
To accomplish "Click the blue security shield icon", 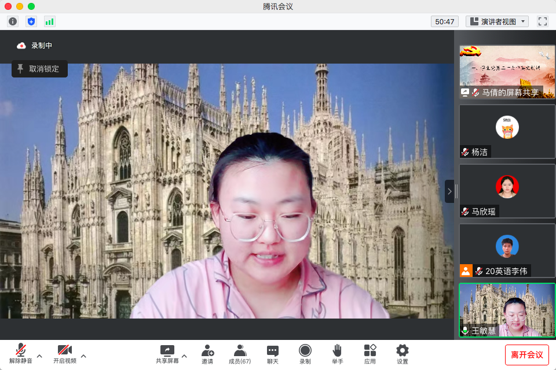I will pyautogui.click(x=31, y=21).
